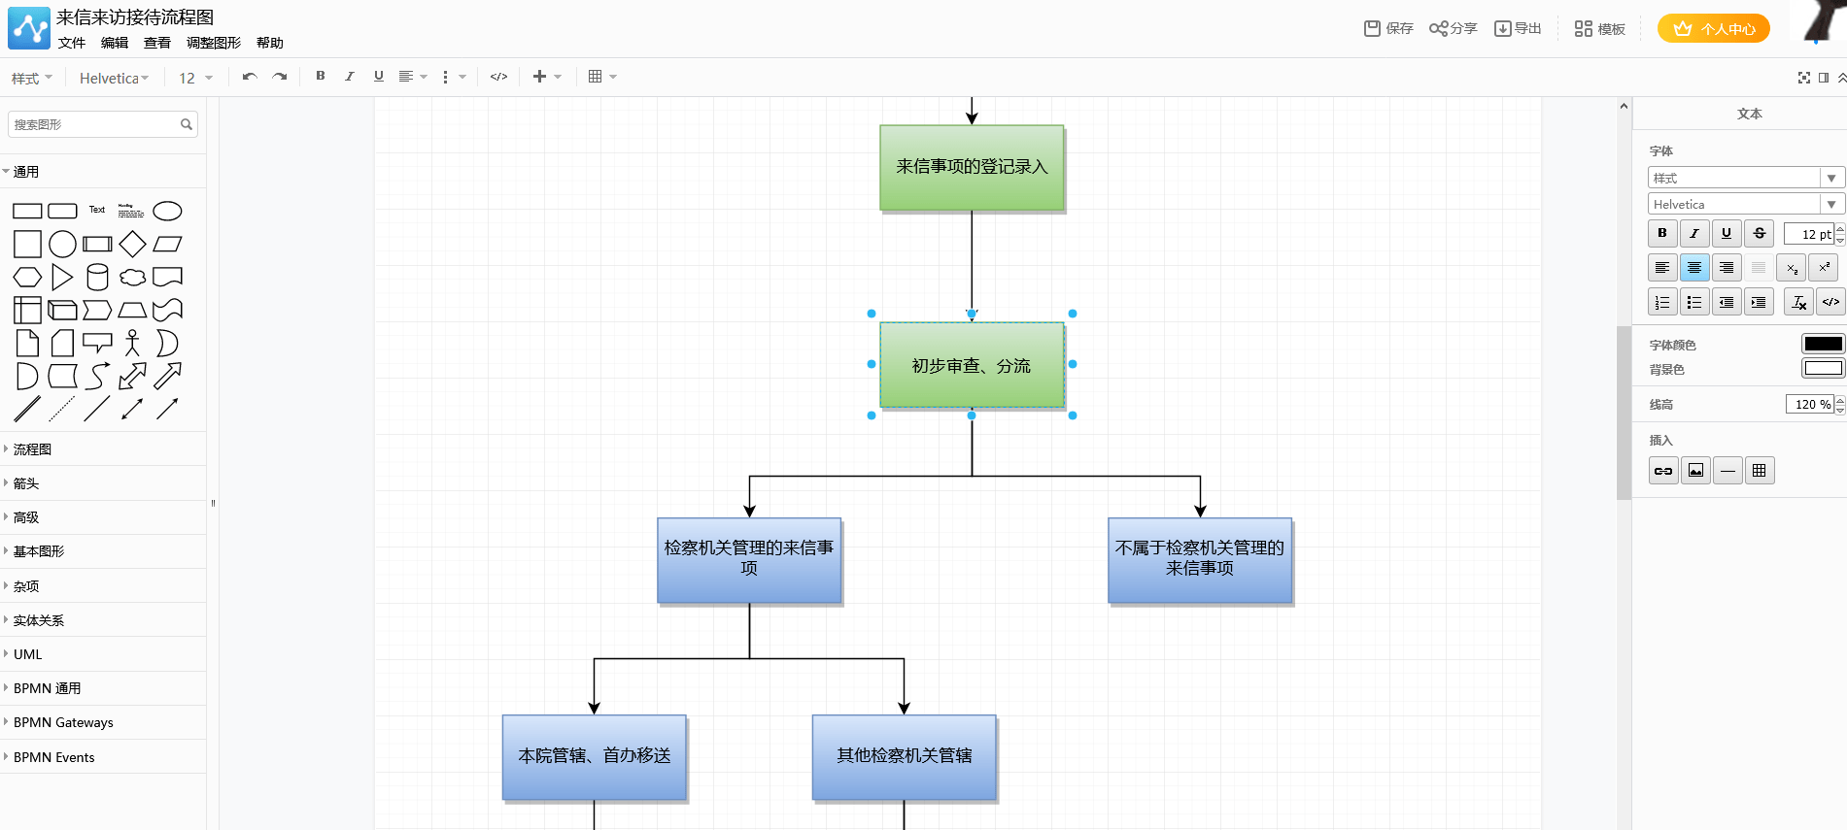The width and height of the screenshot is (1847, 830).
Task: Insert a bulleted list
Action: point(1694,303)
